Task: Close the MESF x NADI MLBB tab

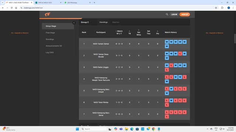Action: tap(31, 3)
